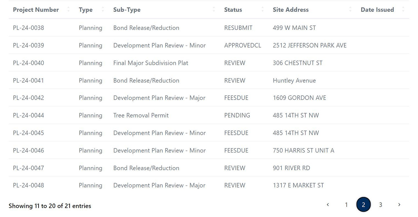Click the Final Major Subdivision Plat cell
Viewport: 418px width, 217px height.
click(151, 63)
